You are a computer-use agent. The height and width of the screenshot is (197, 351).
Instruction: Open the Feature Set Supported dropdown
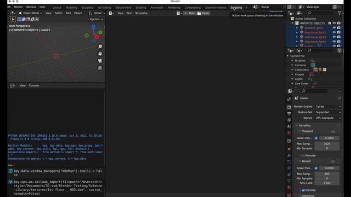click(x=328, y=112)
